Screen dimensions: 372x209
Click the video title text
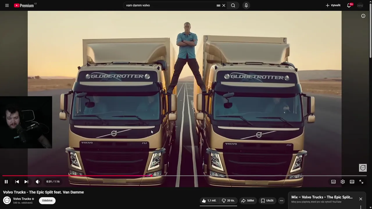coord(44,192)
